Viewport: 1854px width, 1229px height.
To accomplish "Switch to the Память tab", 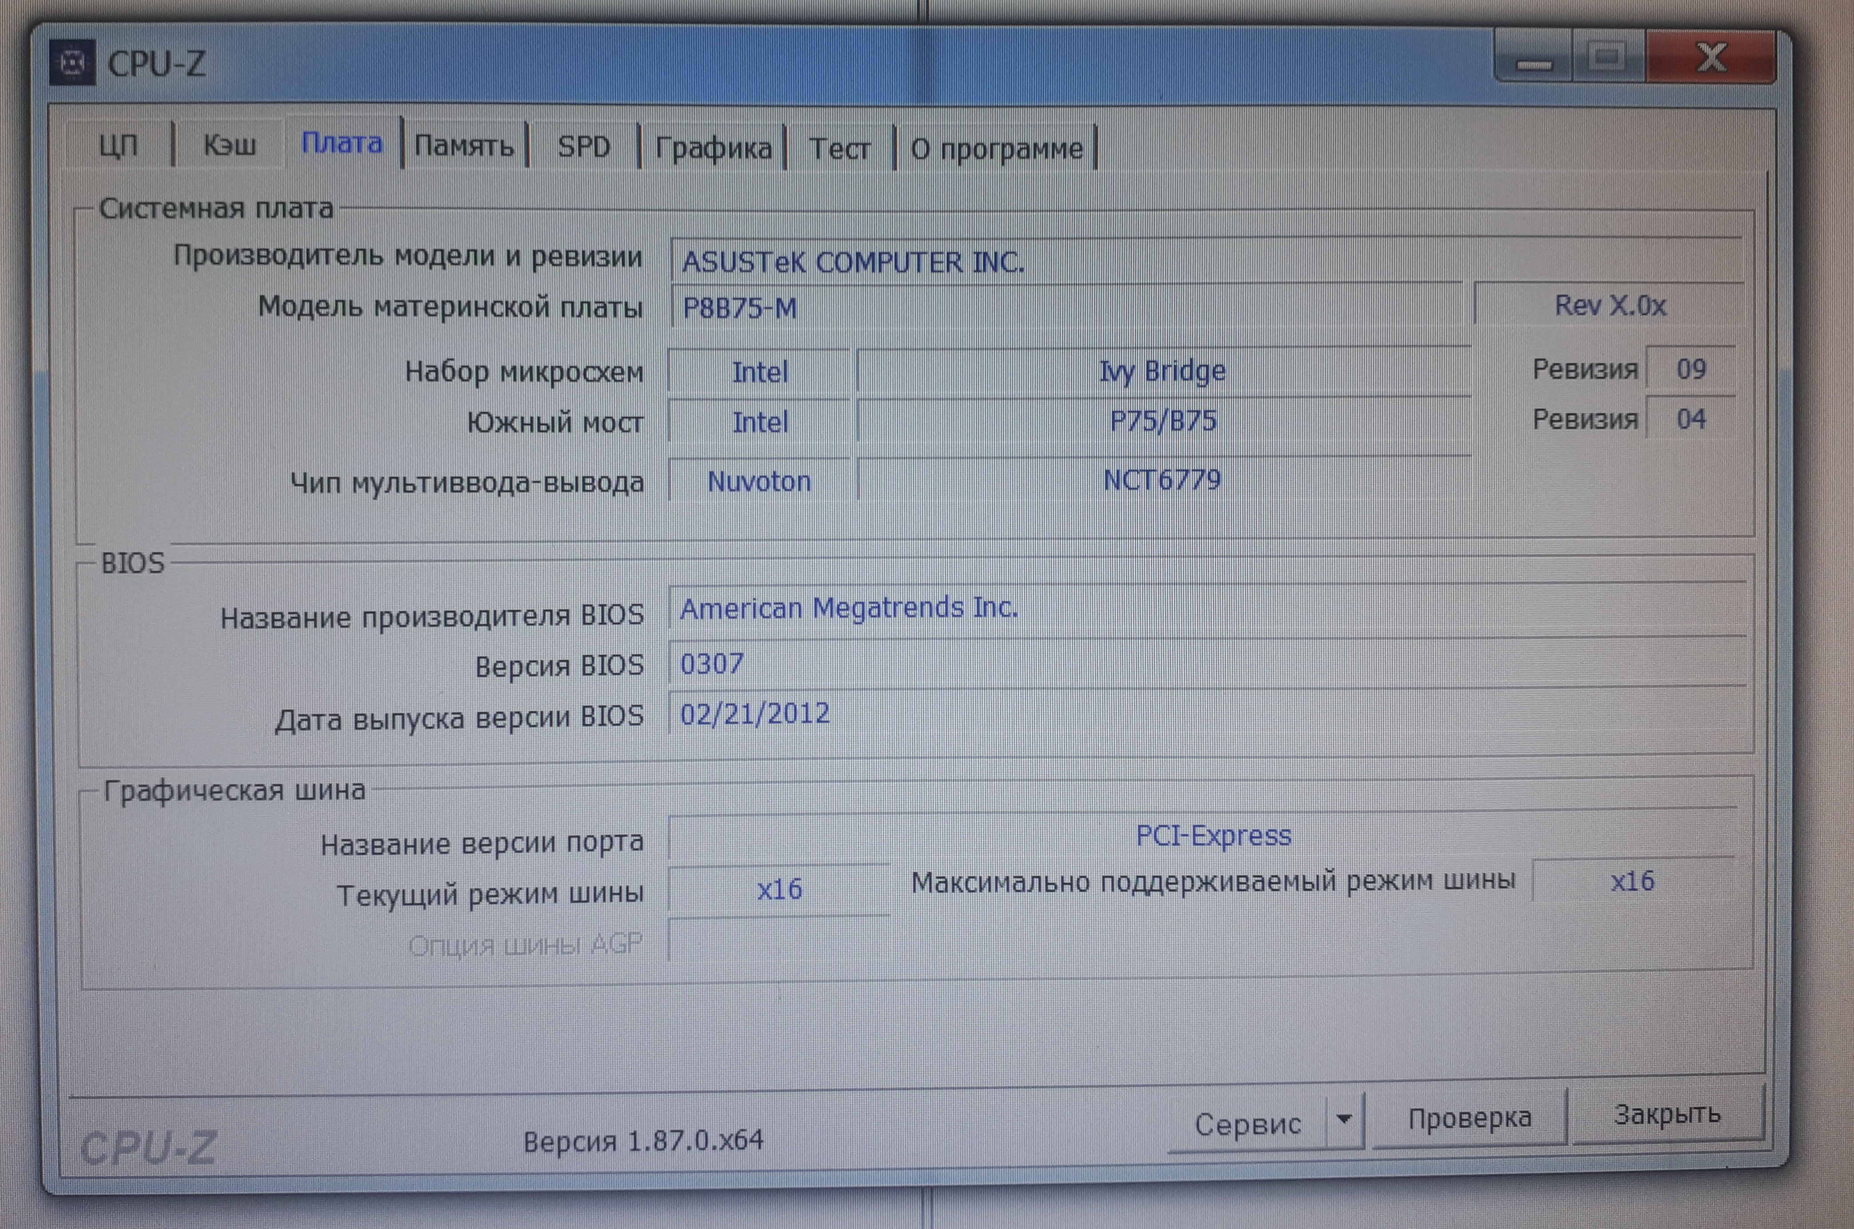I will [x=464, y=146].
